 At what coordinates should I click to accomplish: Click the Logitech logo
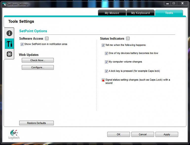click(x=14, y=134)
